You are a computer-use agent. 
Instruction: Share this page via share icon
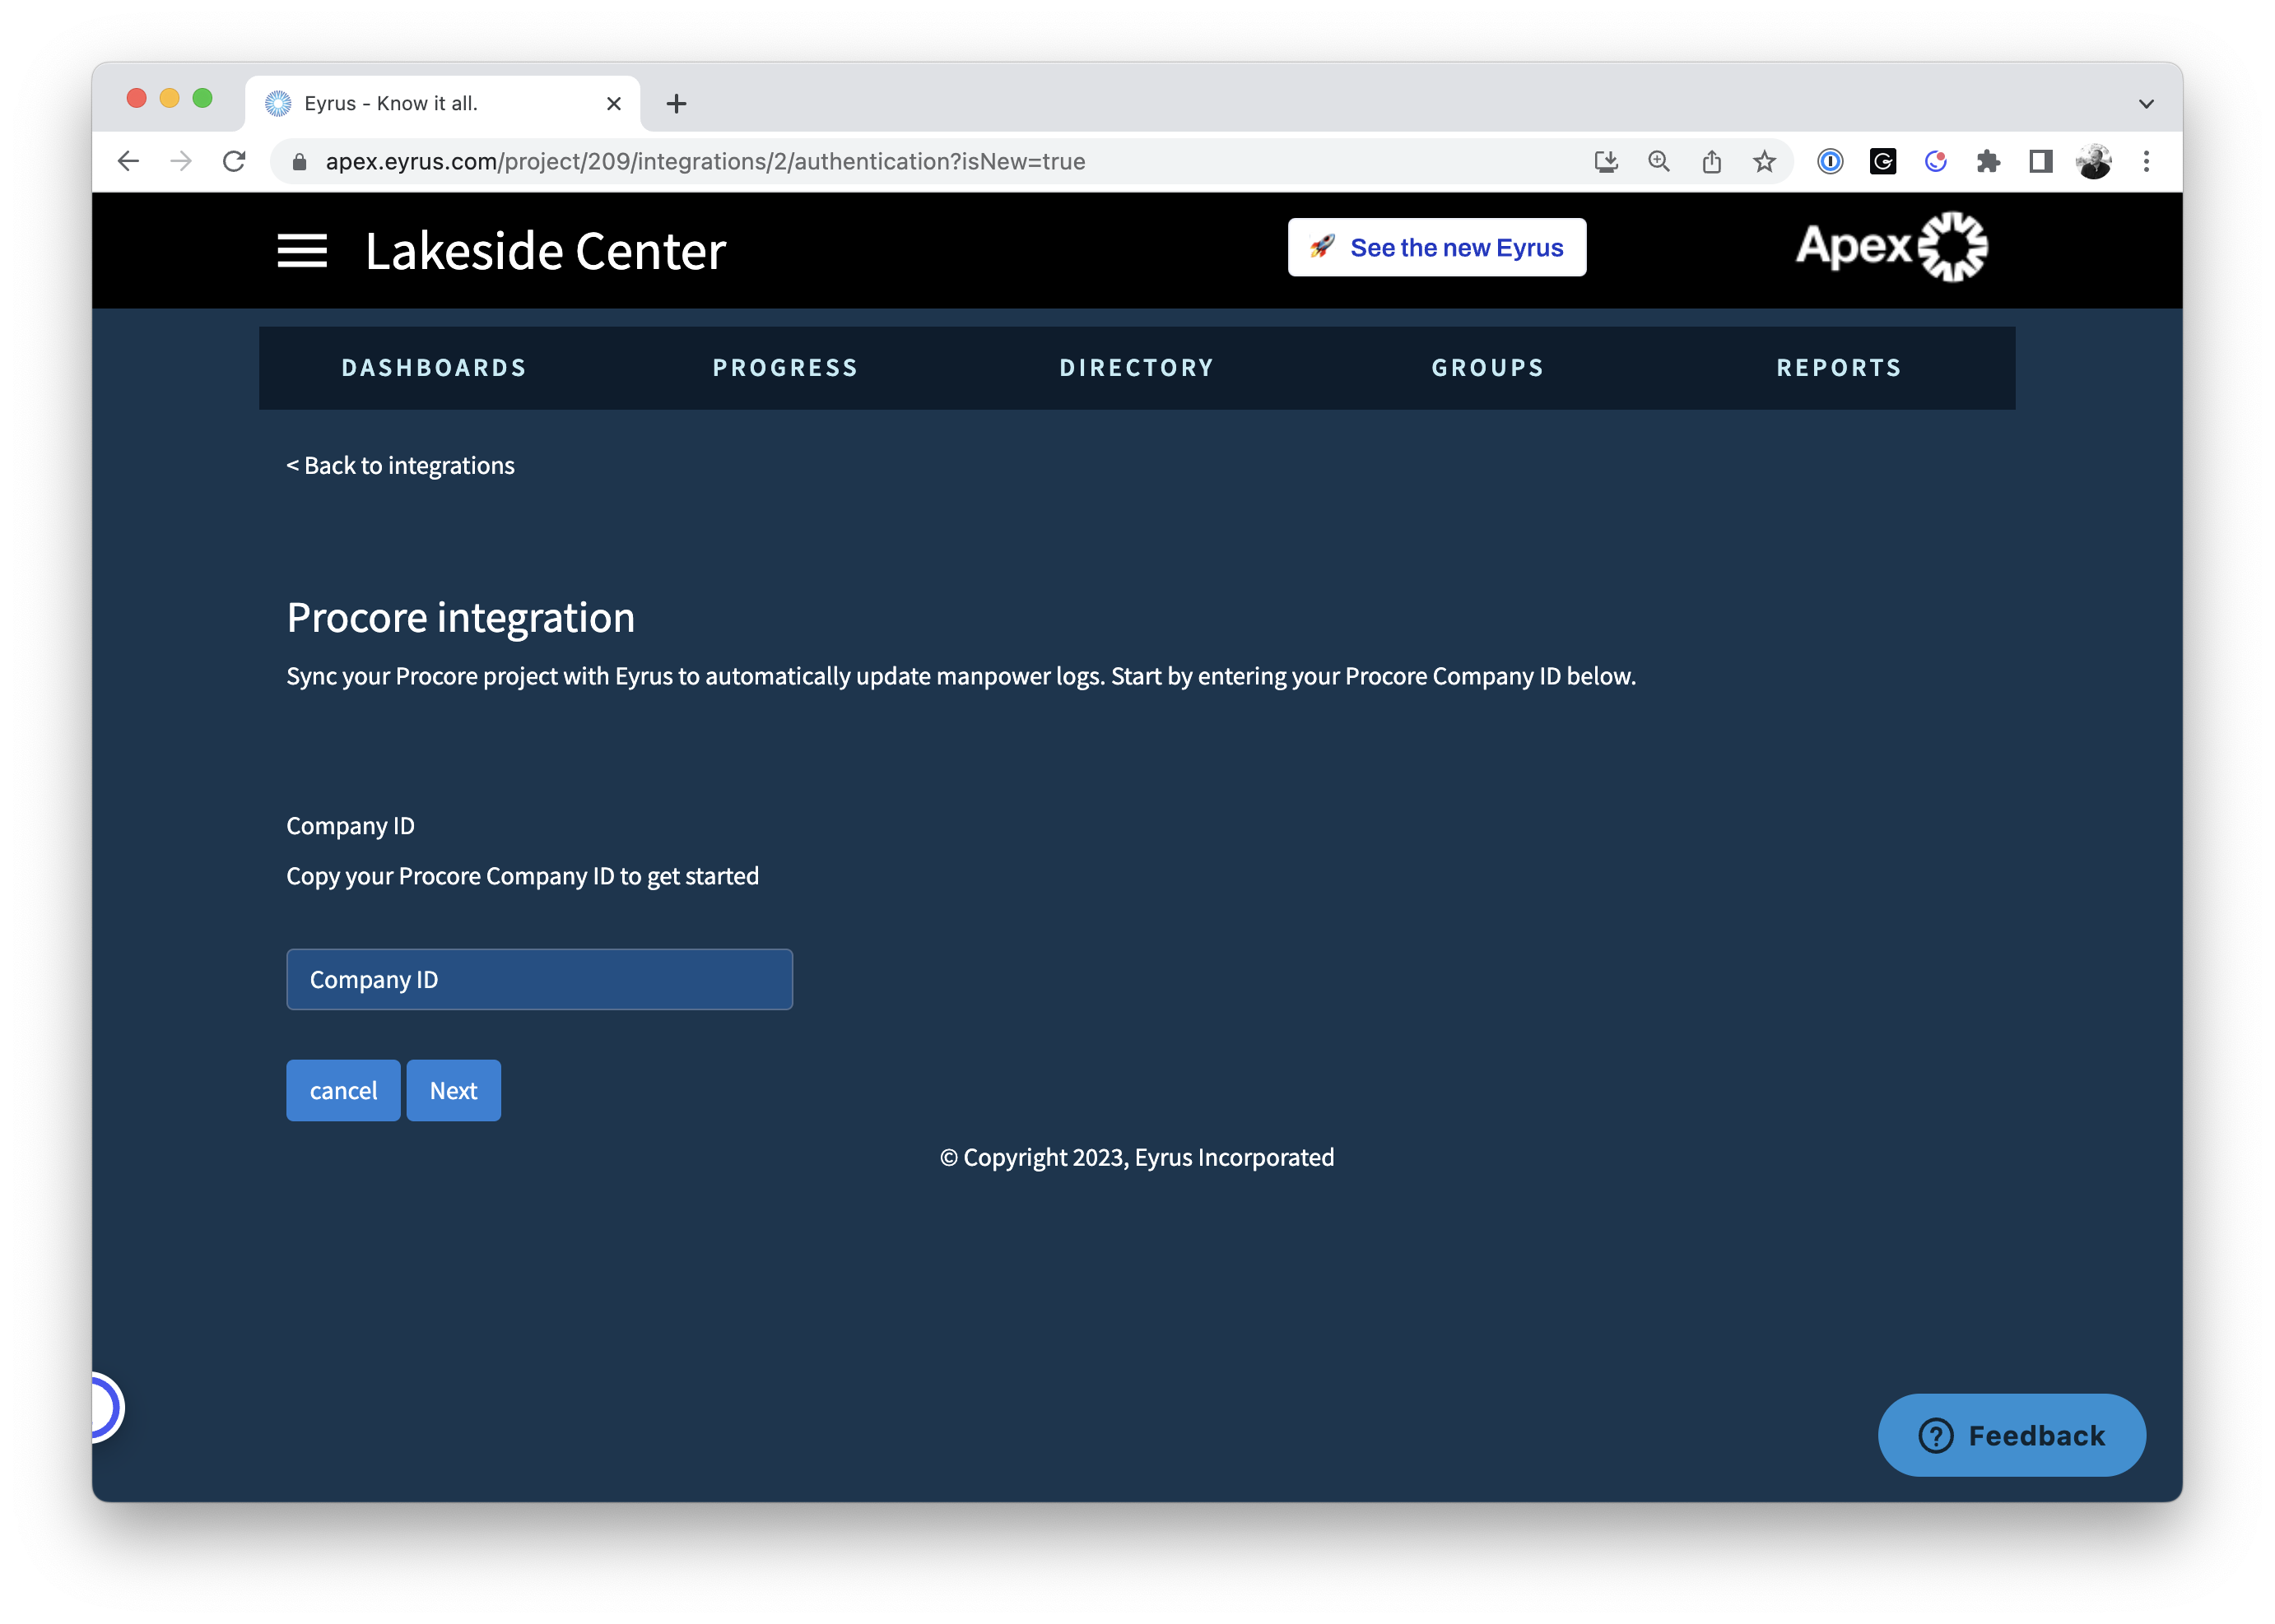(x=1712, y=161)
